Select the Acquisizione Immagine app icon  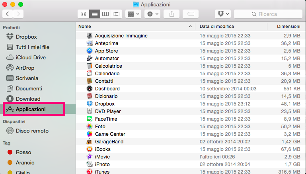(90, 35)
